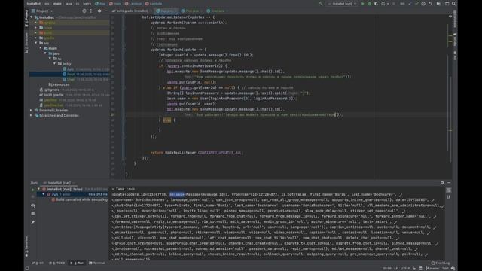
Task: Toggle soft-wrap icon at console right edge
Action: (x=448, y=190)
